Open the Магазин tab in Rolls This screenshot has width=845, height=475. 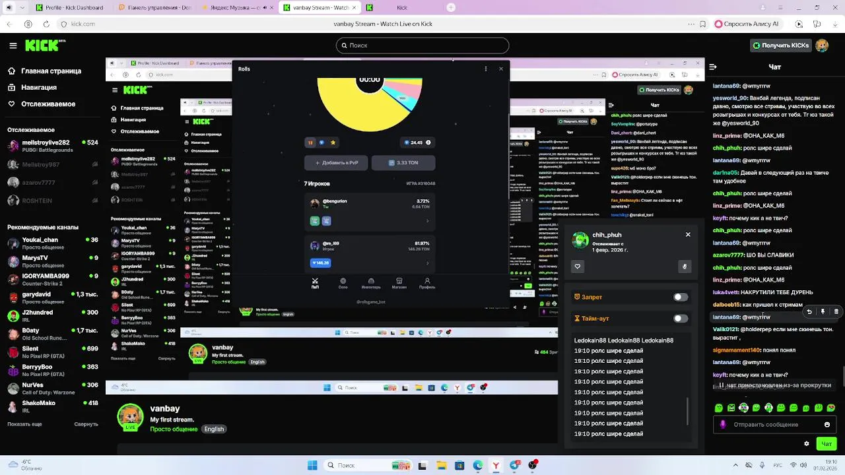click(399, 283)
